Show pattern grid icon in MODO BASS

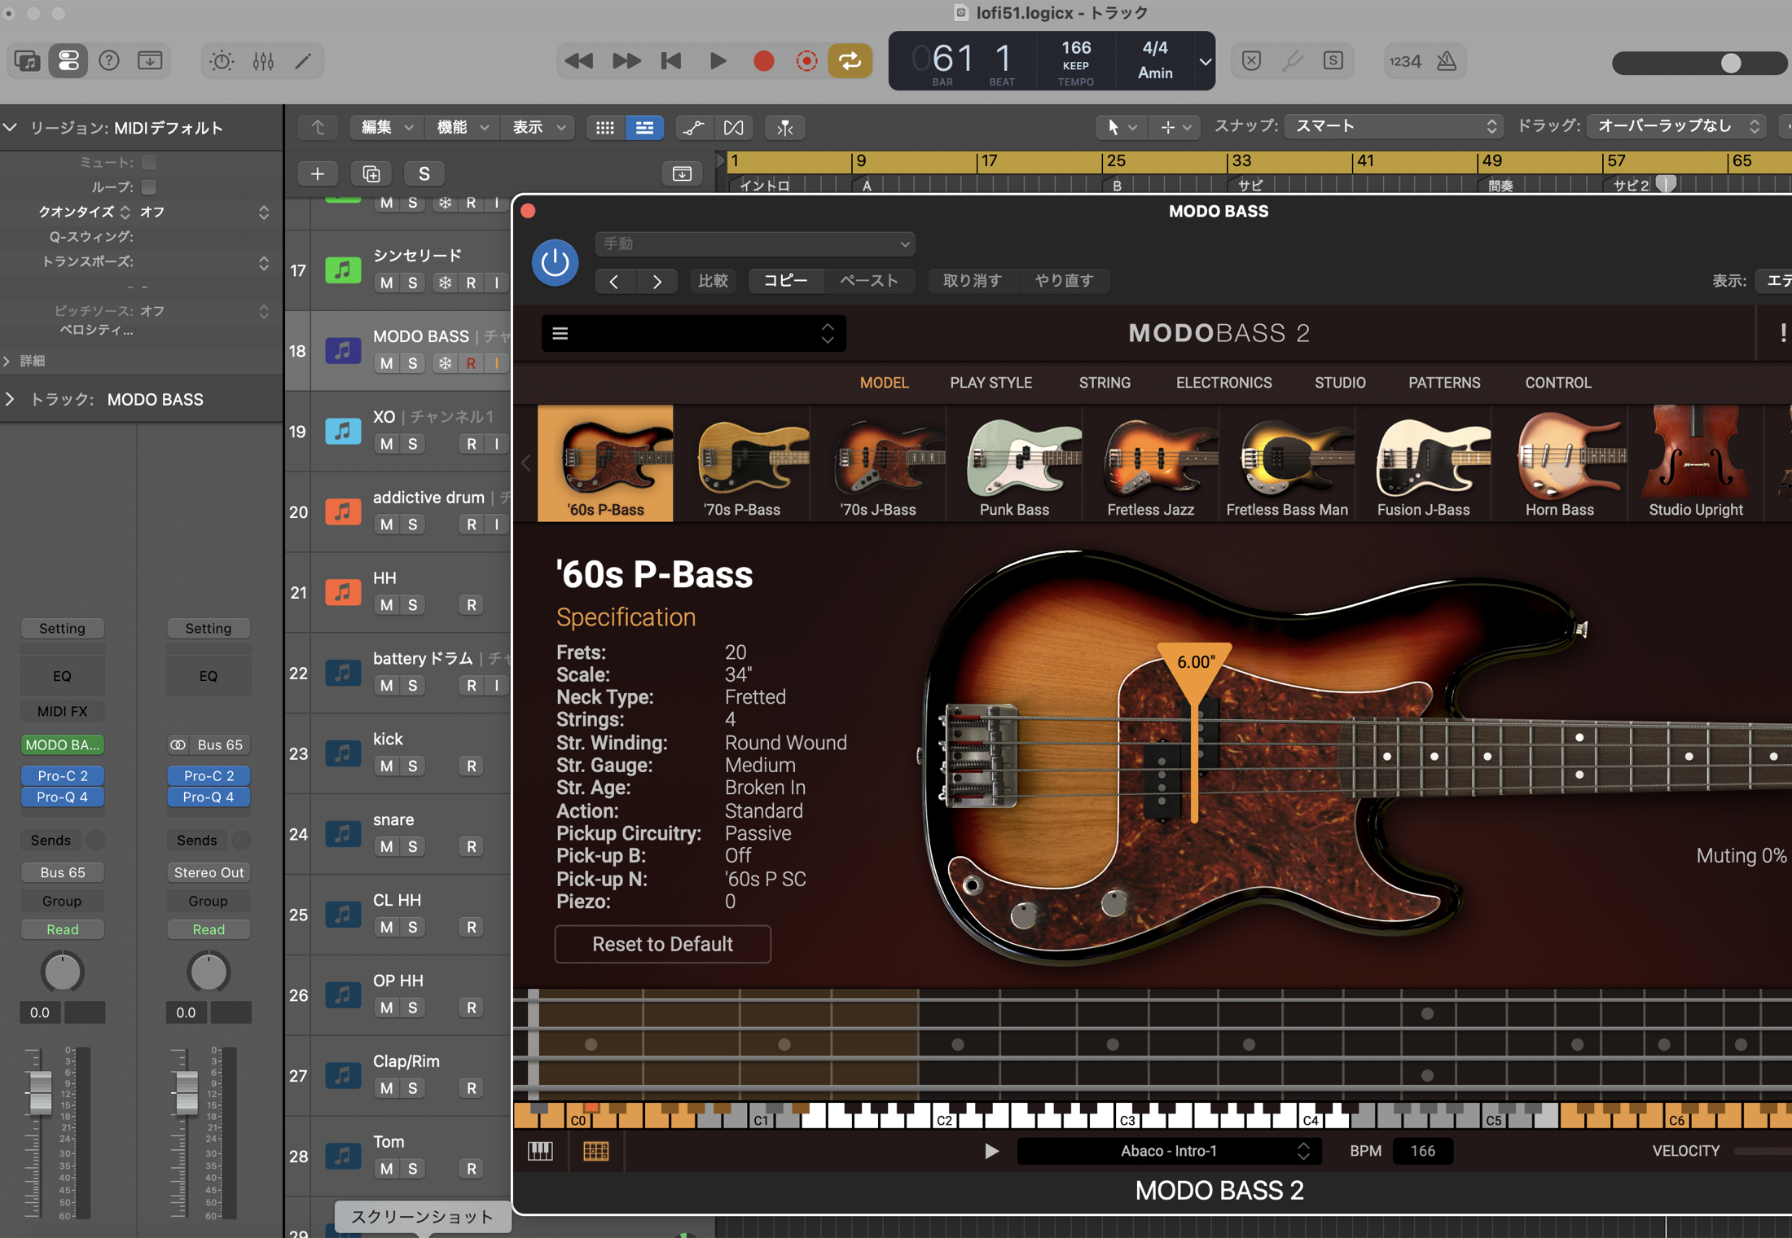pos(596,1150)
